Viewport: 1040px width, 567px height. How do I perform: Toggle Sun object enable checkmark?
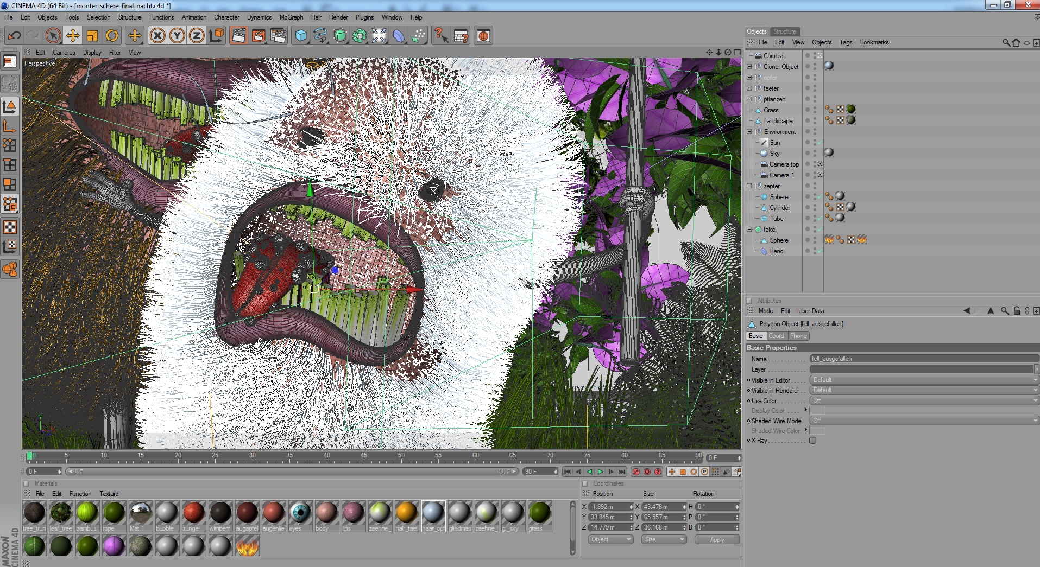[820, 143]
